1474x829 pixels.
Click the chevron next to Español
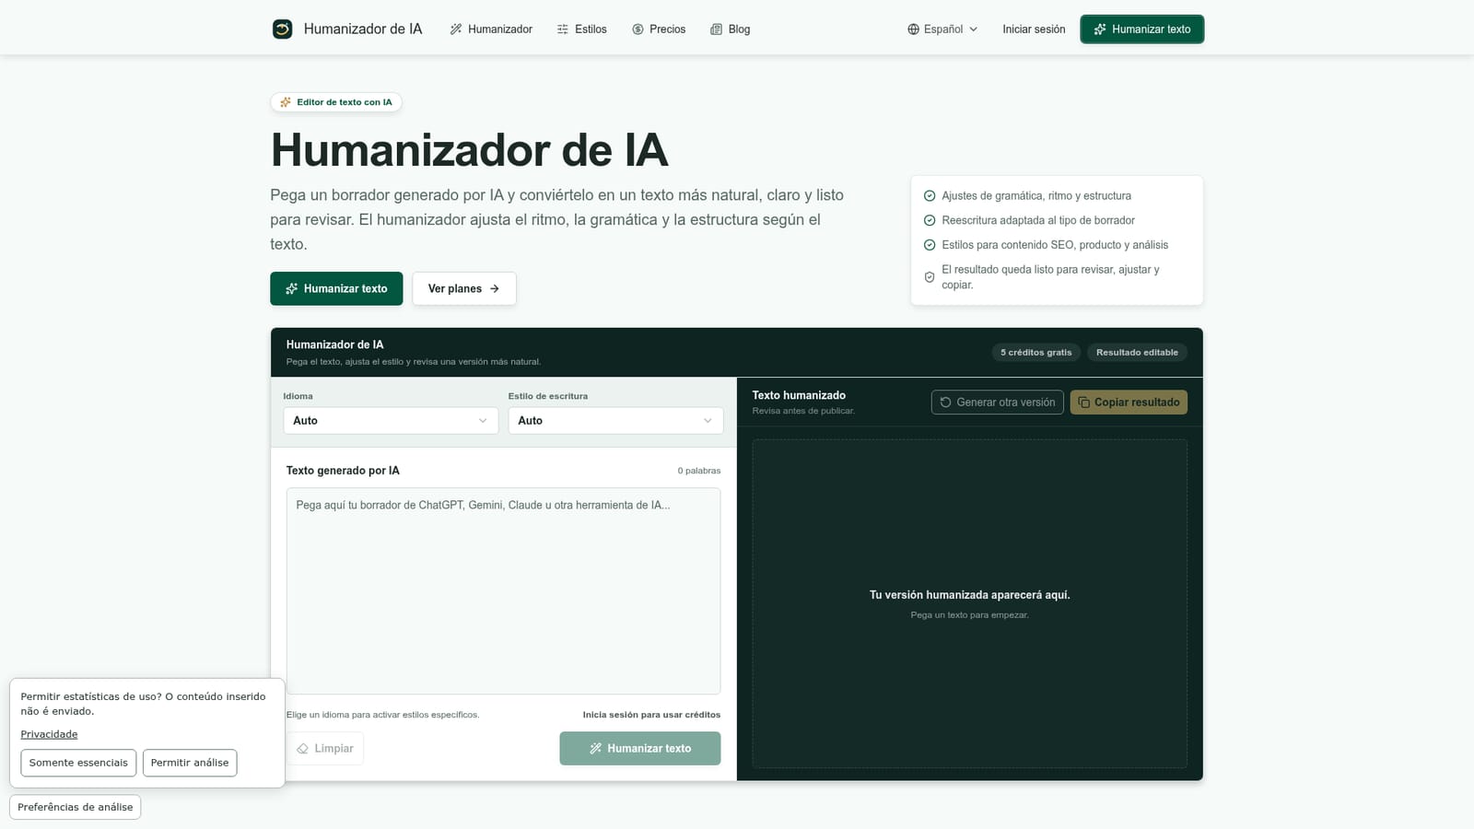tap(973, 29)
